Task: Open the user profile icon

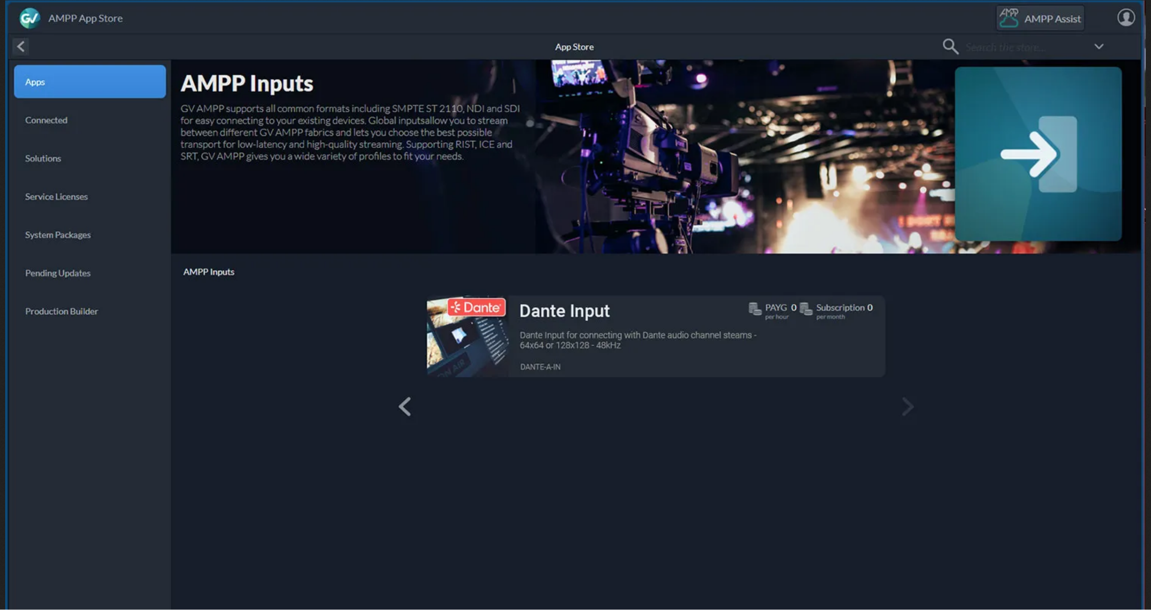Action: pyautogui.click(x=1125, y=18)
